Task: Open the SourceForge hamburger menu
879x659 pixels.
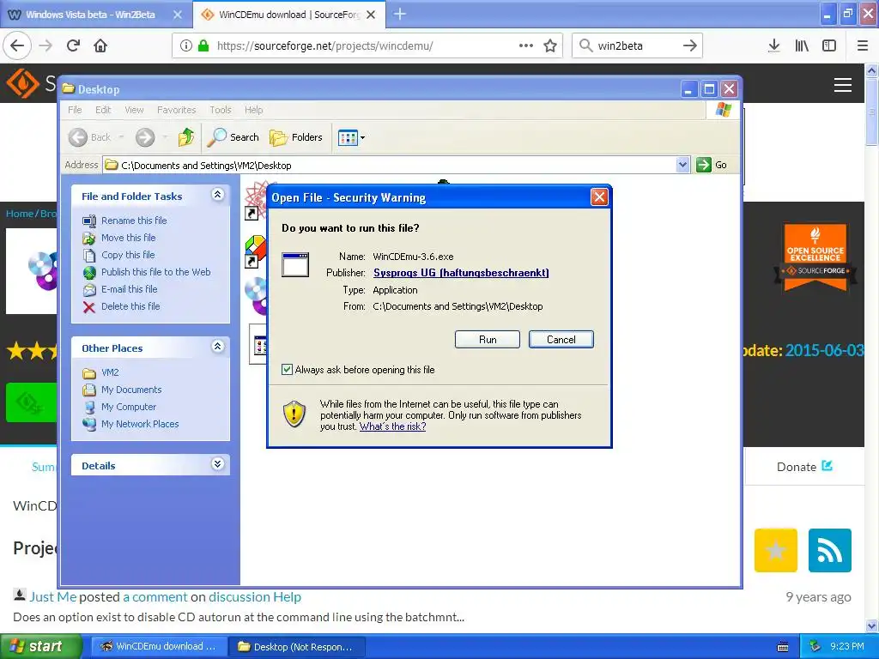Action: (843, 85)
